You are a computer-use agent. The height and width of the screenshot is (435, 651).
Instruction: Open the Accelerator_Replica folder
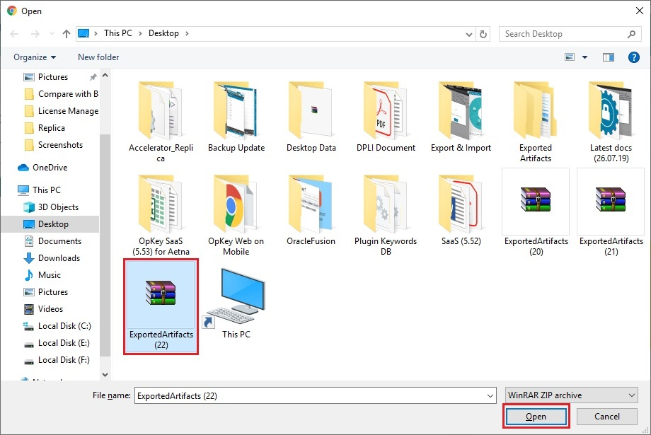tap(161, 120)
